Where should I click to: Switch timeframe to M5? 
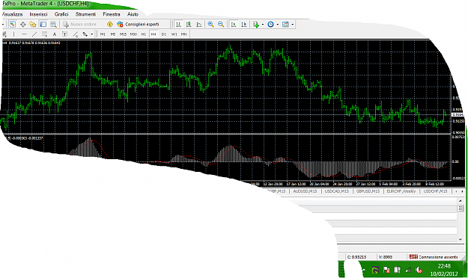(113, 34)
